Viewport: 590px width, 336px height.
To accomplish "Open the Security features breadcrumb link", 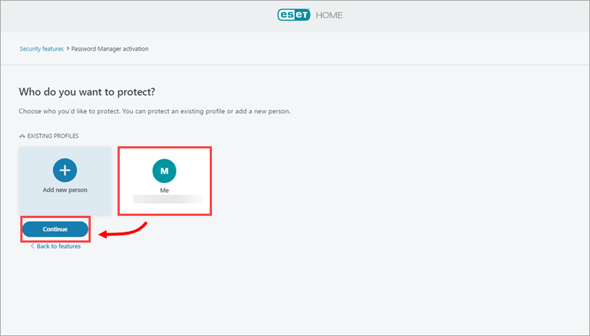I will 41,49.
